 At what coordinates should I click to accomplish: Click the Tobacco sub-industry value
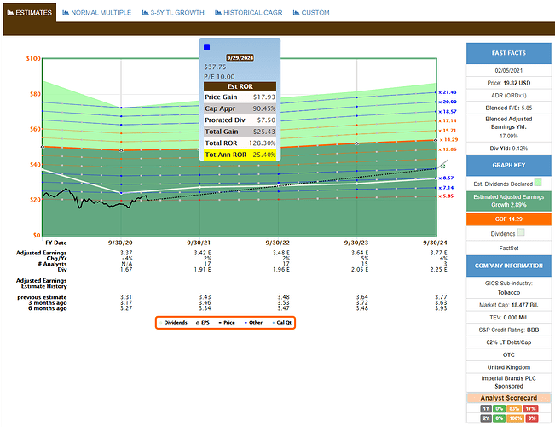(509, 293)
